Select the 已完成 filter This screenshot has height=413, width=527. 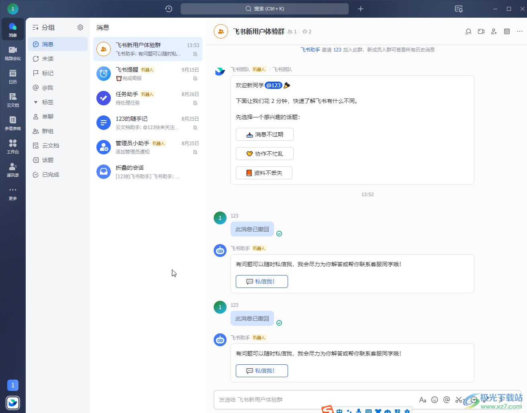58,175
